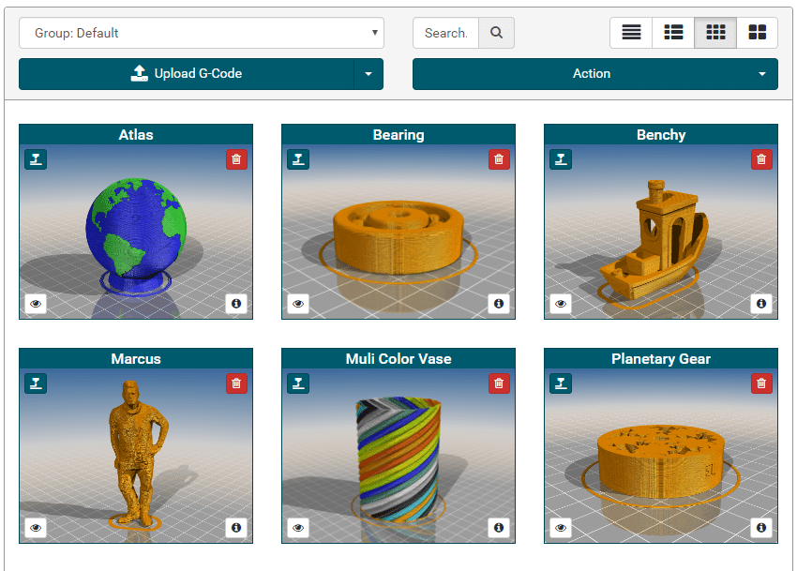The image size is (797, 571).
Task: Show info for Bearing
Action: [x=499, y=304]
